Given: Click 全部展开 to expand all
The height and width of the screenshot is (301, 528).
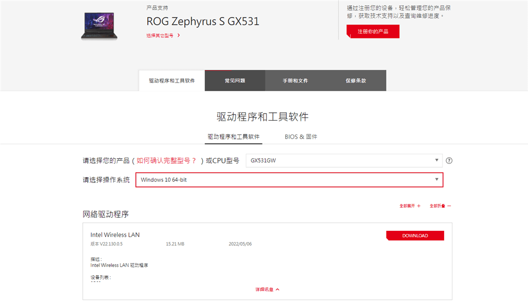Looking at the screenshot, I should (x=407, y=206).
